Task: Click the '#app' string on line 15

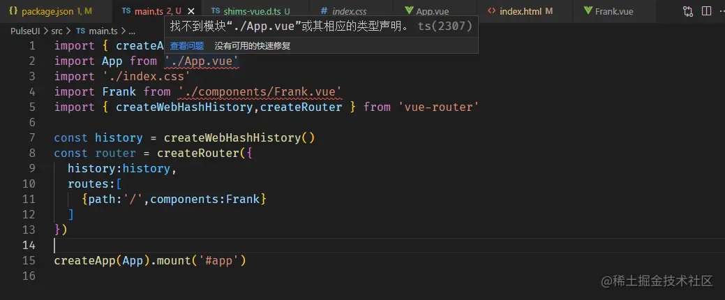Action: pyautogui.click(x=218, y=260)
